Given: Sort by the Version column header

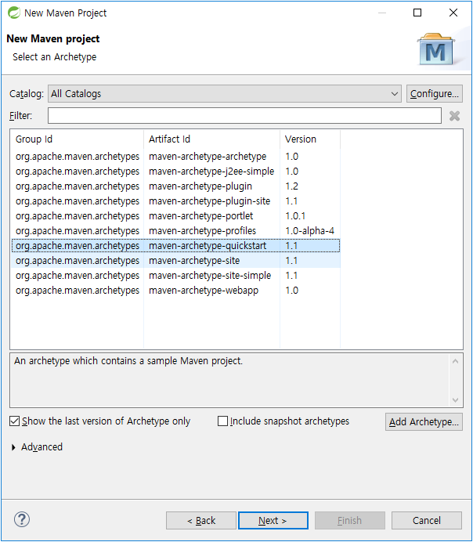Looking at the screenshot, I should [x=310, y=139].
